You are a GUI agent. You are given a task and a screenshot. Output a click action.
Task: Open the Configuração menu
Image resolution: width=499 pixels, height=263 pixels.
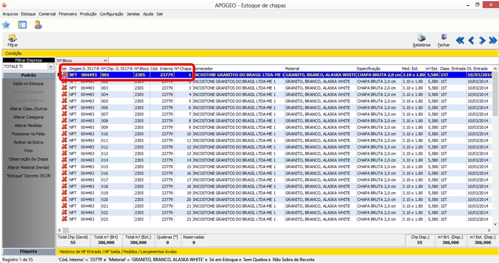112,14
